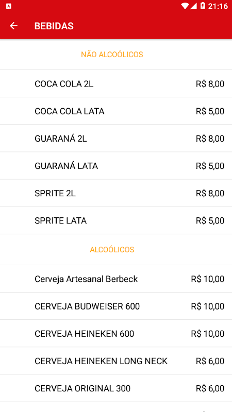This screenshot has width=232, height=412.
Task: Tap the notification icon in status bar
Action: (x=8, y=6)
